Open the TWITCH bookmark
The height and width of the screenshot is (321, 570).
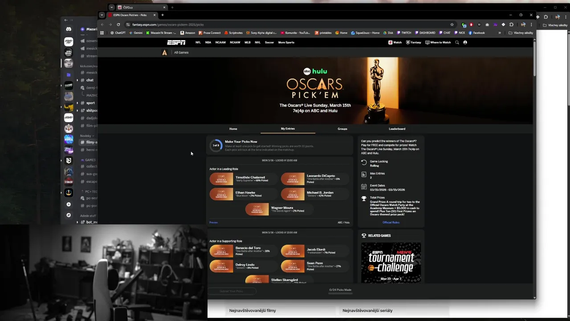[x=404, y=33]
